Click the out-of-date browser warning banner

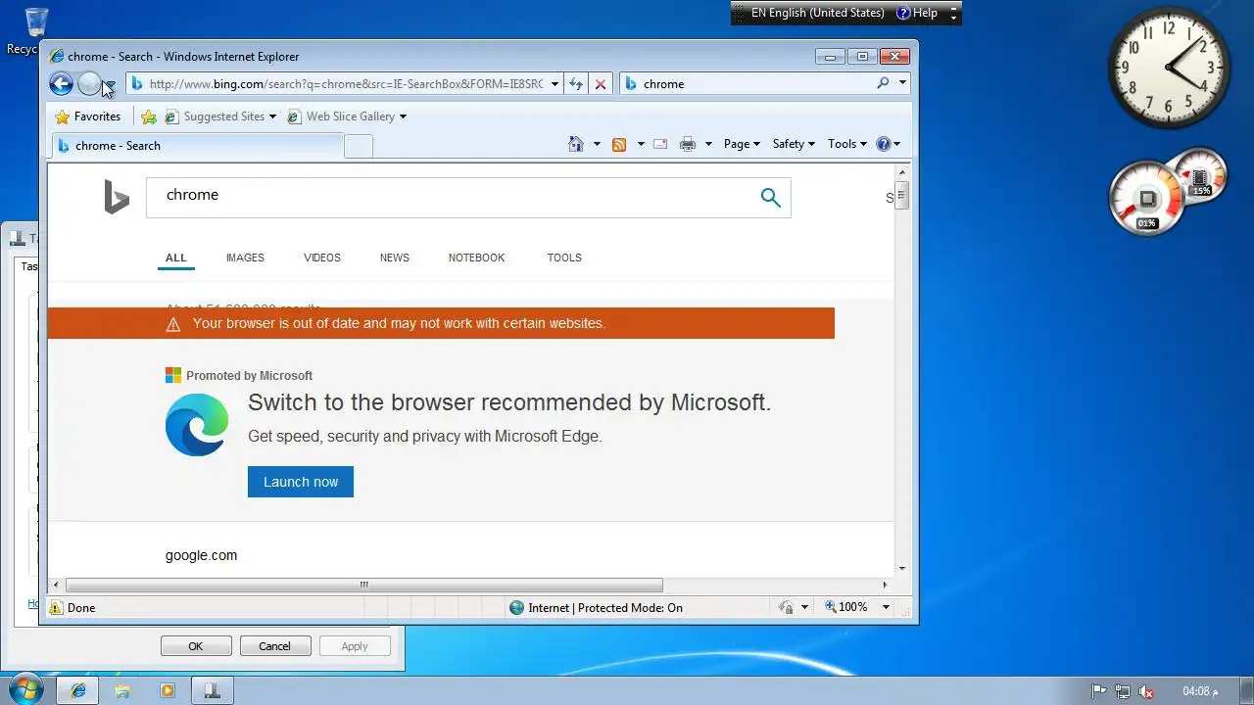pos(441,323)
